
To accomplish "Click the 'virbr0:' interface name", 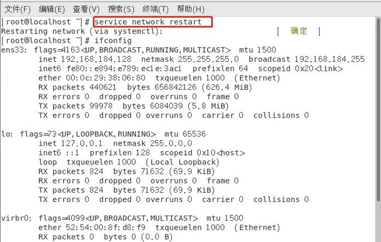I will [16, 218].
